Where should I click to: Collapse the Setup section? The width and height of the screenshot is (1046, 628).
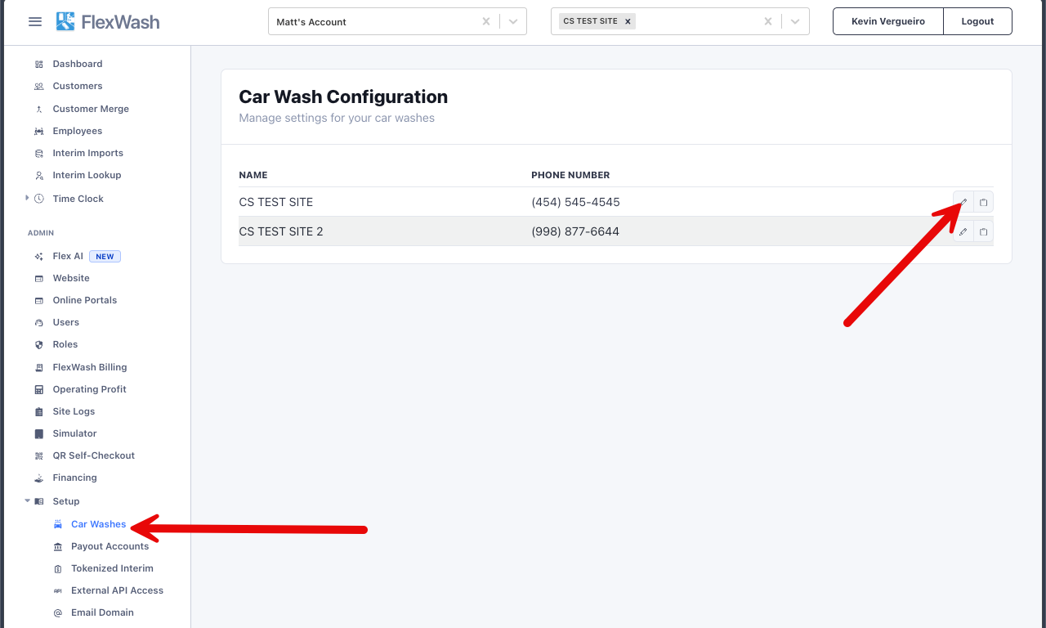27,500
